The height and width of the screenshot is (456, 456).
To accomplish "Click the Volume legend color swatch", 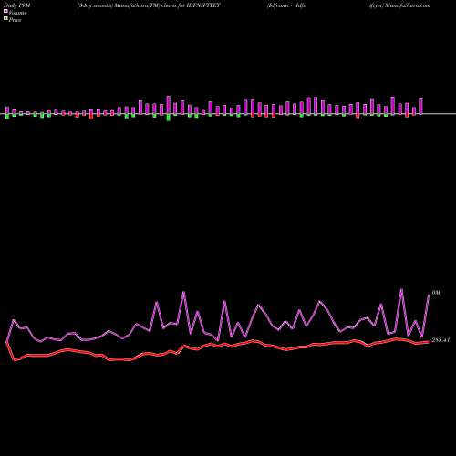I will 5,12.
